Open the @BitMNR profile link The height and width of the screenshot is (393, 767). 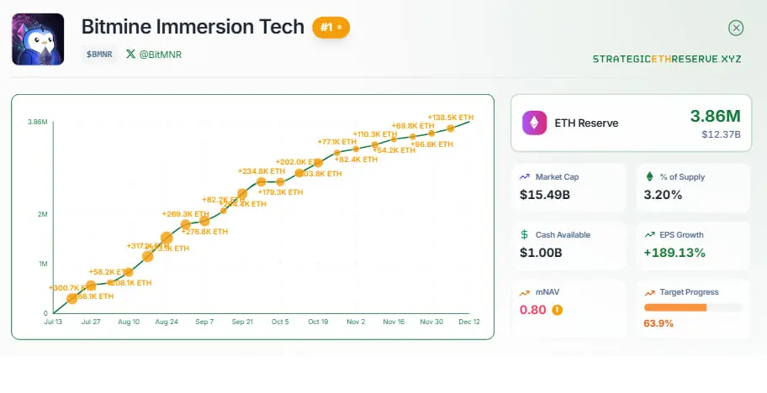(161, 54)
